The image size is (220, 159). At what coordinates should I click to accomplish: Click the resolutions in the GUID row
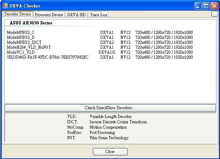(164, 57)
